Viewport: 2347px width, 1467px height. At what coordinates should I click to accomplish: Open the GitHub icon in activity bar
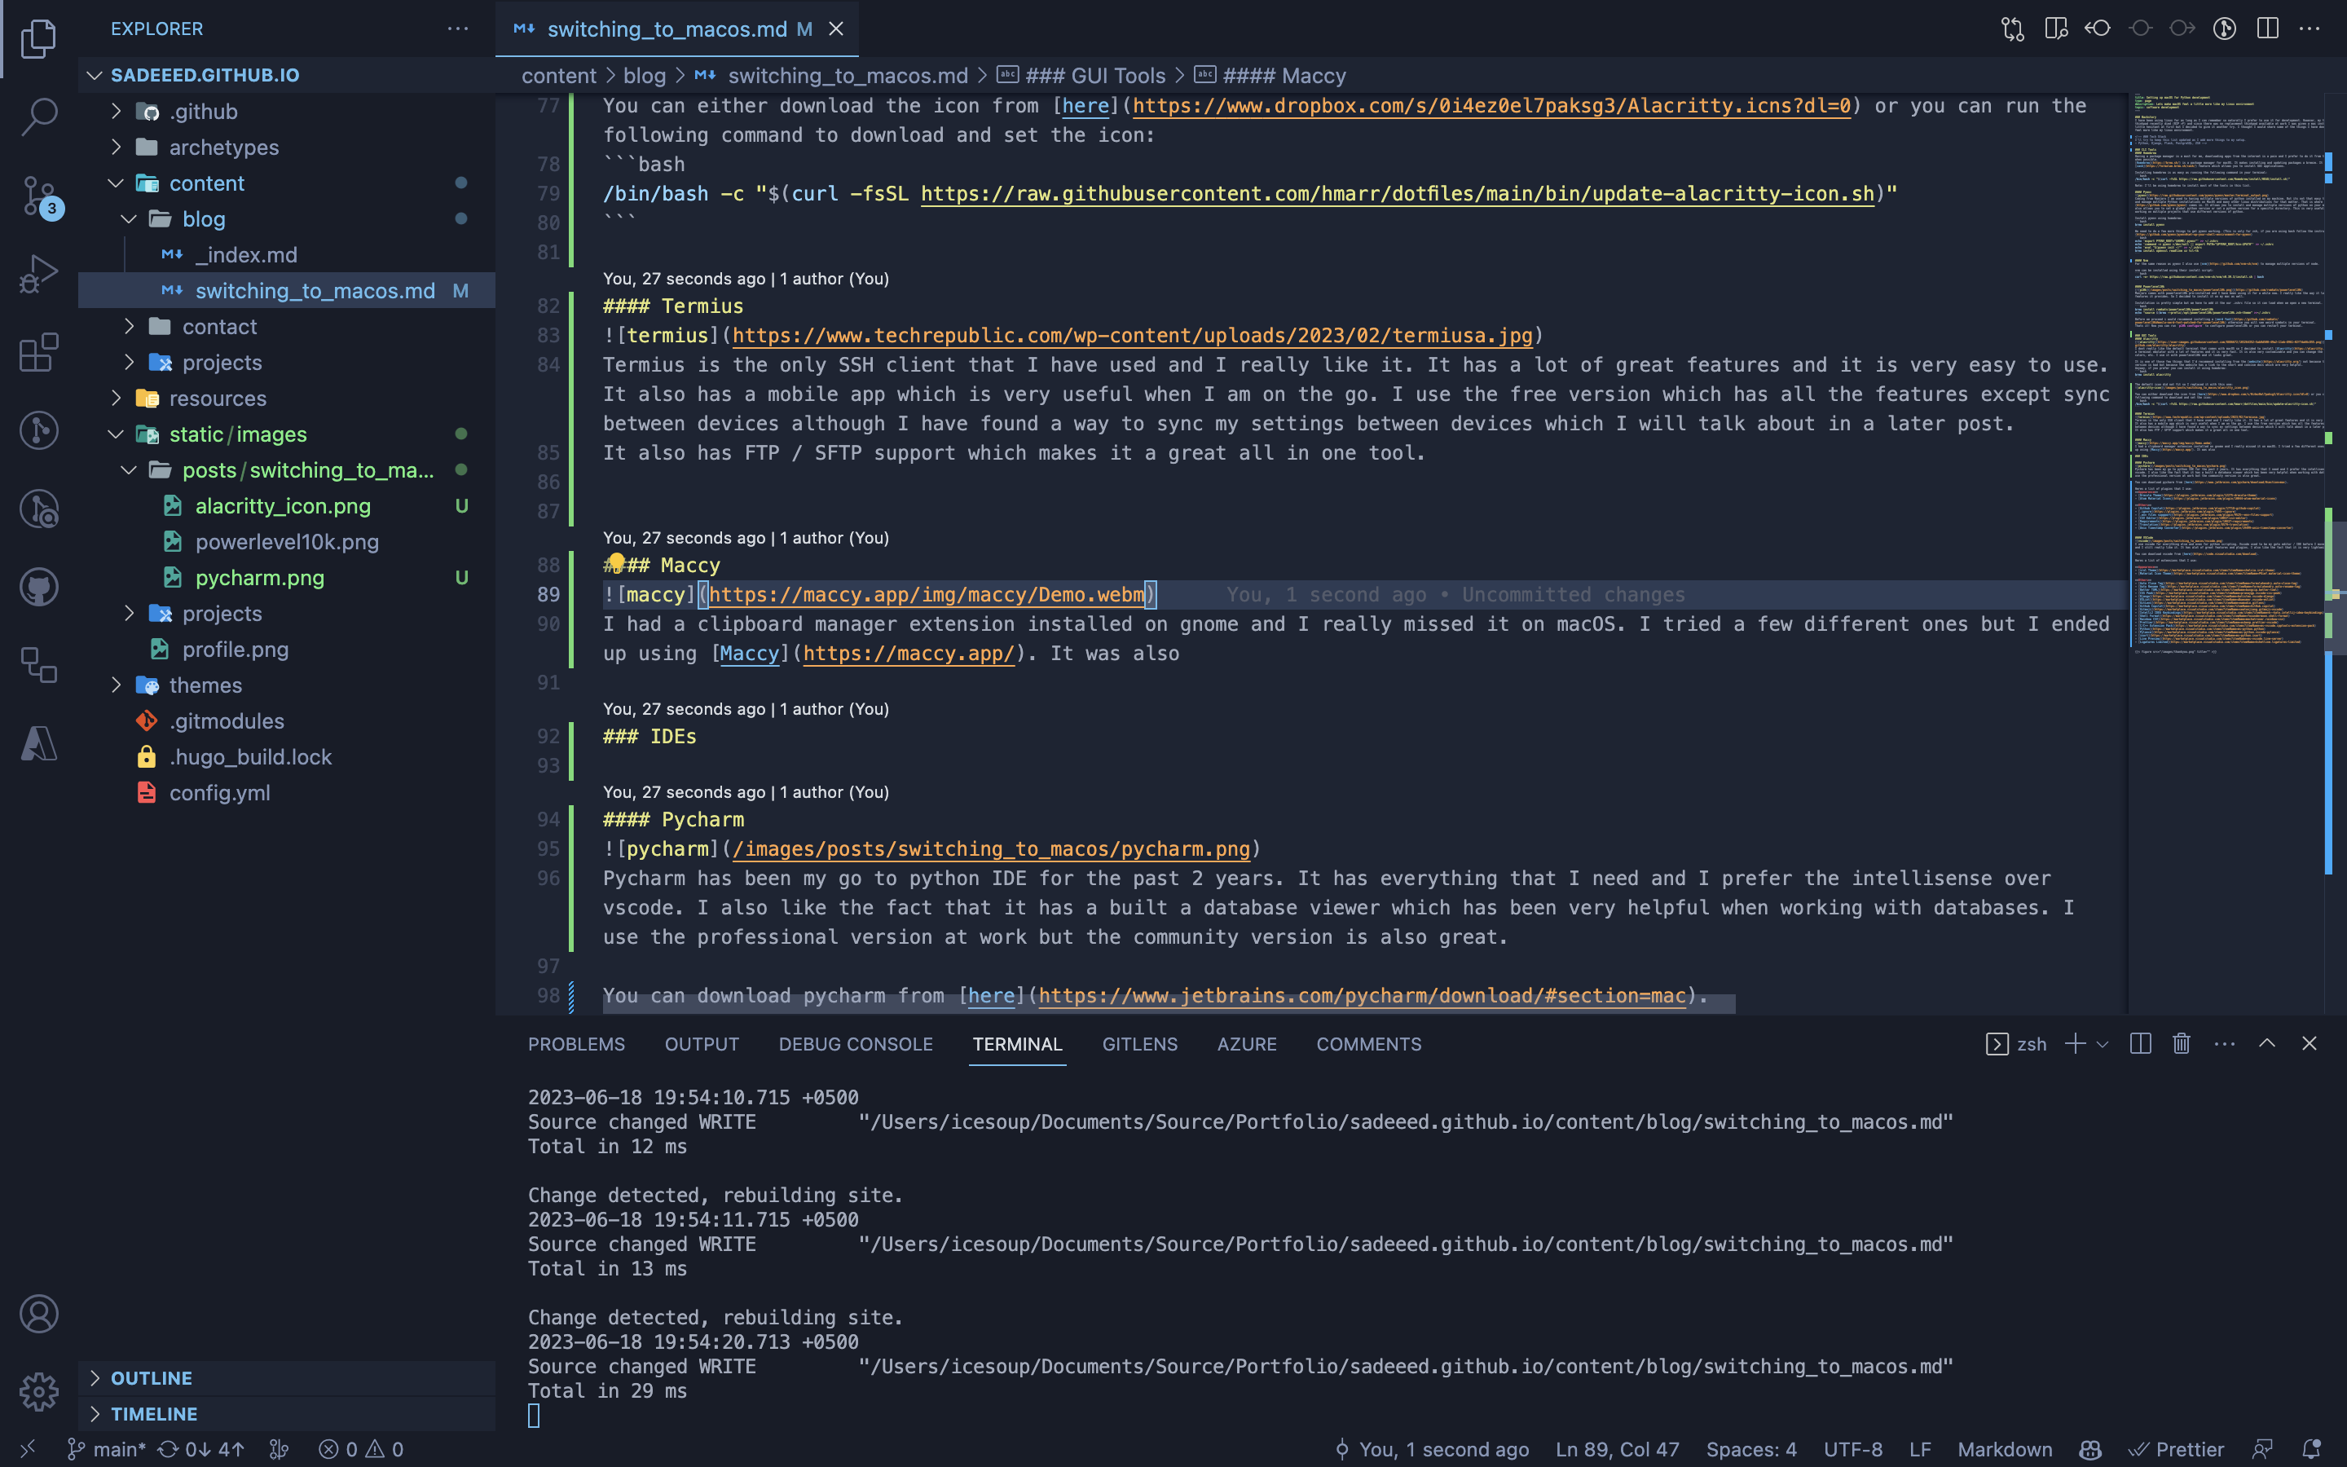pos(39,587)
